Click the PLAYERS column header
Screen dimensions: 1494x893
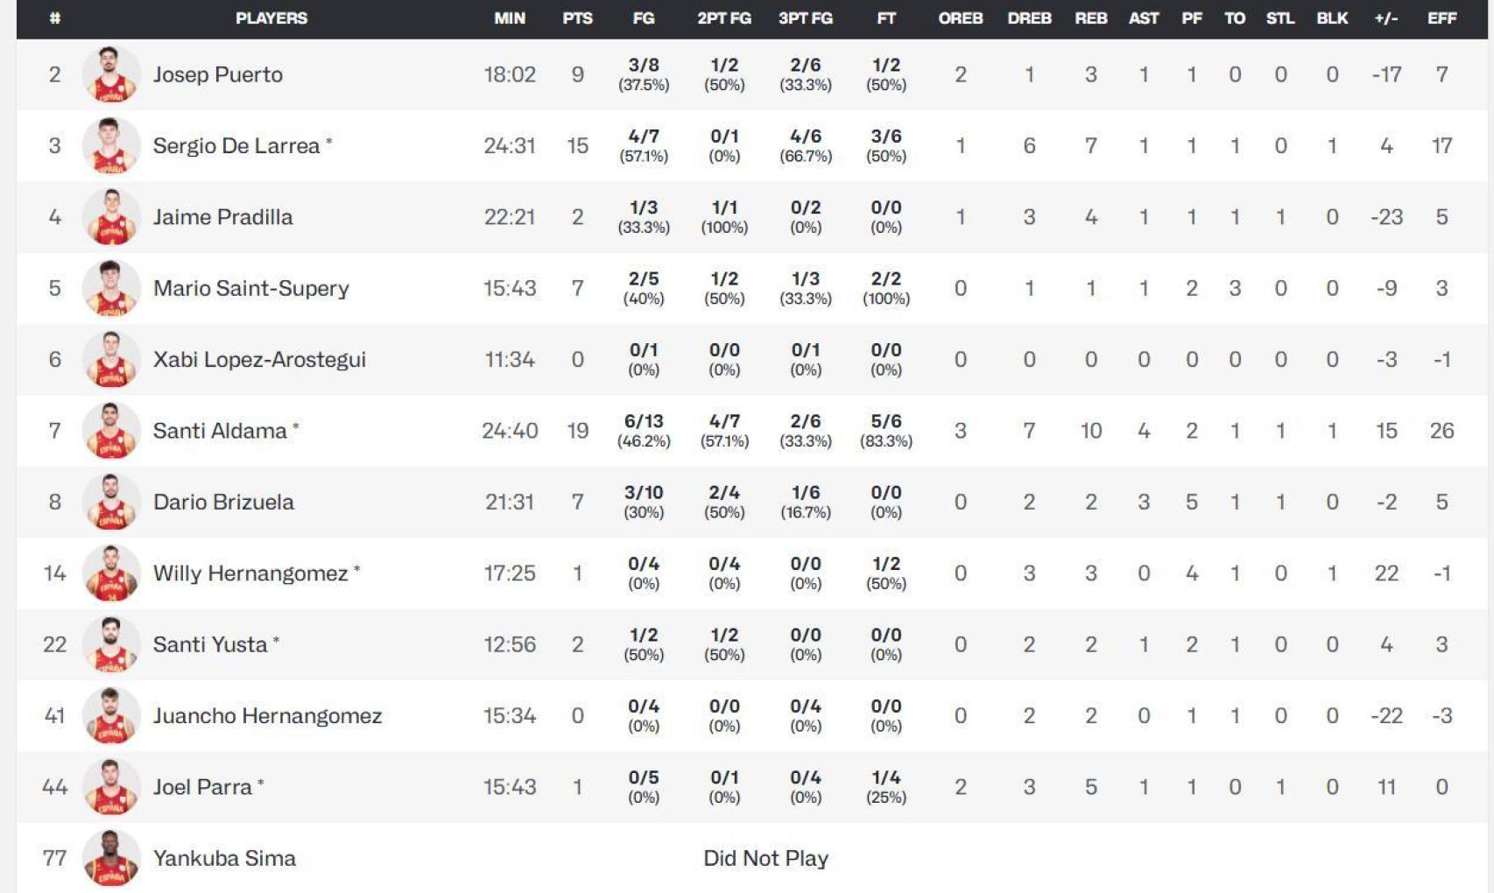[x=271, y=18]
